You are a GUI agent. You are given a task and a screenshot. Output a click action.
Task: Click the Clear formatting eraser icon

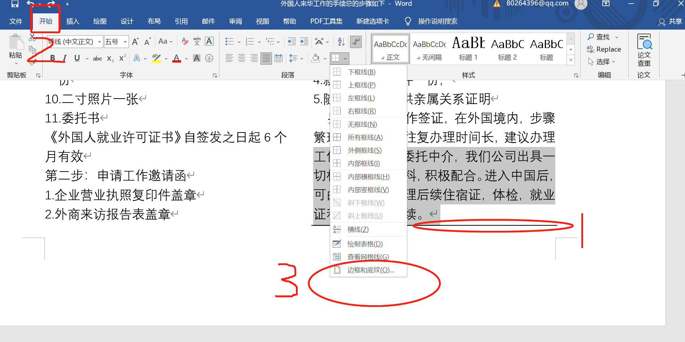pyautogui.click(x=185, y=42)
